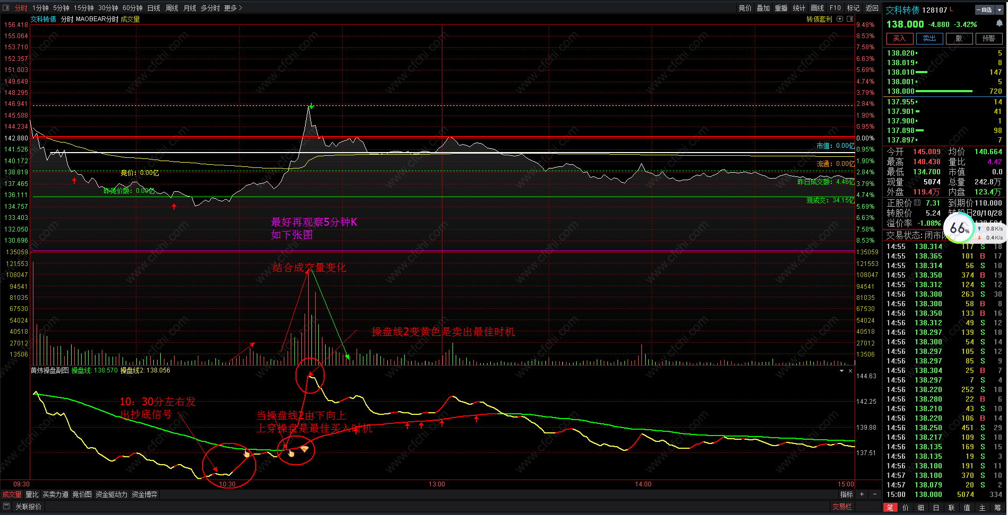Select the 买卖力道 indicator tab
Screen dimensions: 1008x515
pos(56,494)
